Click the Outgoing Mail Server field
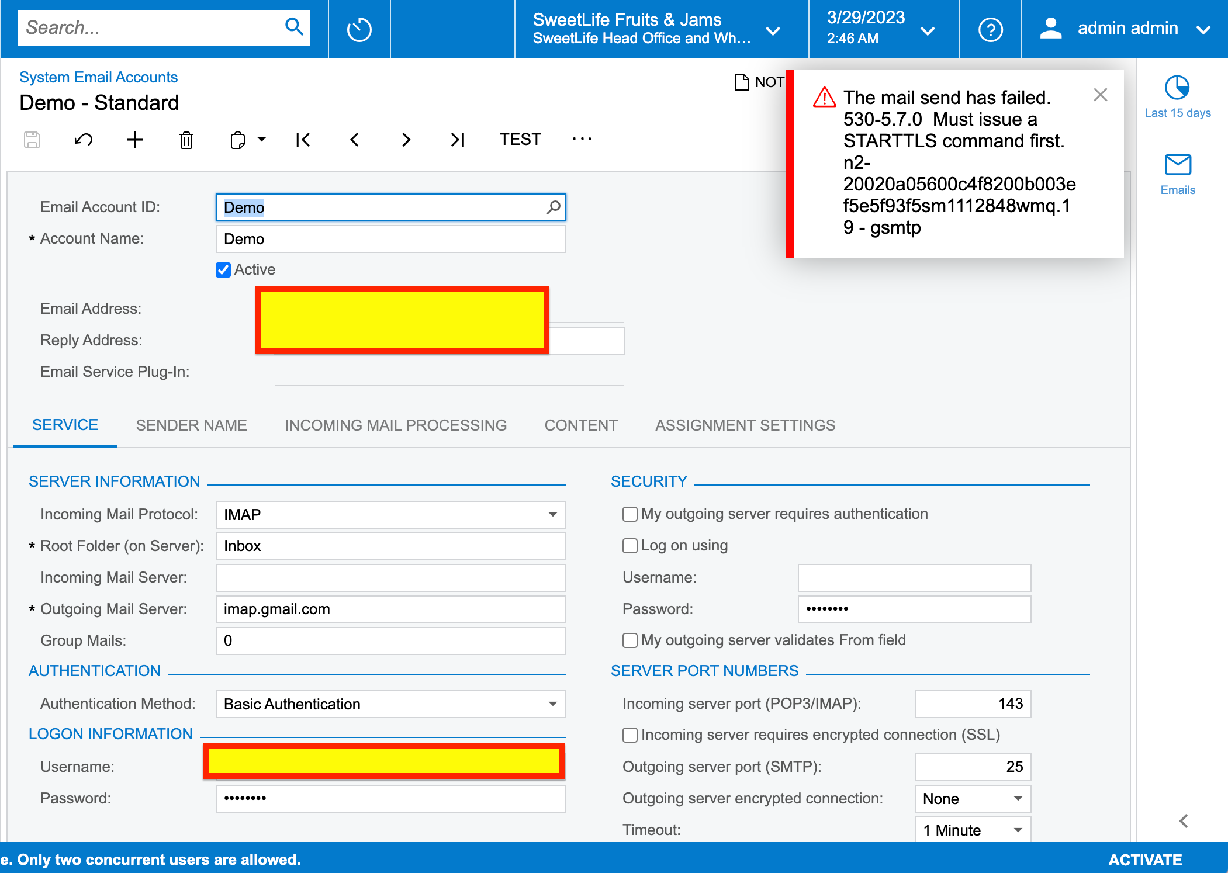Image resolution: width=1228 pixels, height=873 pixels. tap(390, 609)
